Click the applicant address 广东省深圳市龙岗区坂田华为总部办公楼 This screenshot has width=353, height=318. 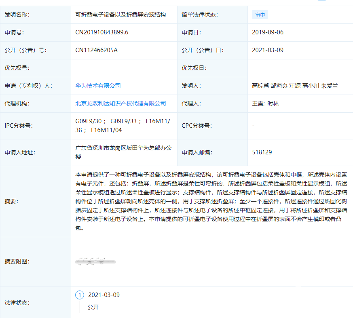(x=123, y=152)
